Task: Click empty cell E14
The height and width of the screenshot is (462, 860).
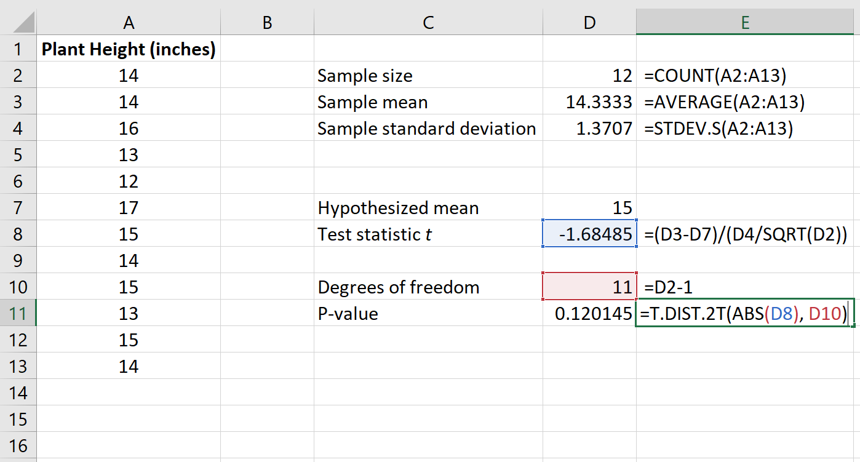Action: [745, 392]
